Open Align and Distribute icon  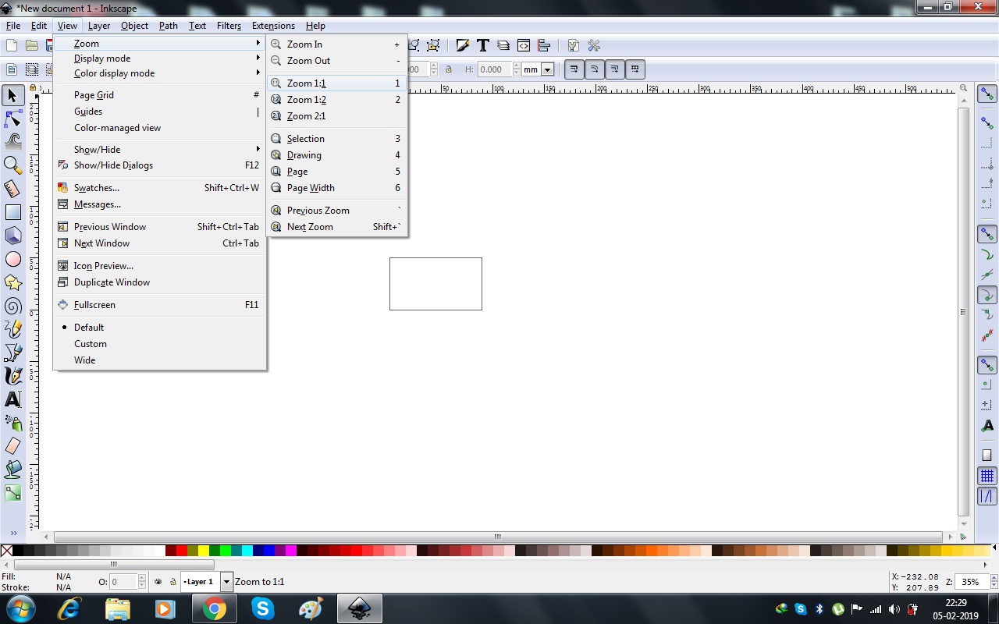544,46
